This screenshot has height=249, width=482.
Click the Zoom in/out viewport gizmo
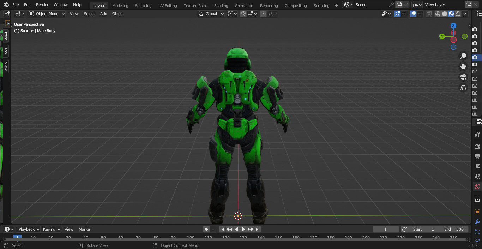(463, 56)
